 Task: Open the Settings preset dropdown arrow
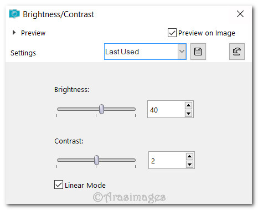click(182, 52)
